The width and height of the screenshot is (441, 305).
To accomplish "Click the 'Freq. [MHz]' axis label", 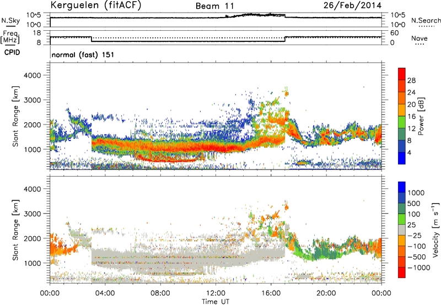I will [x=10, y=37].
